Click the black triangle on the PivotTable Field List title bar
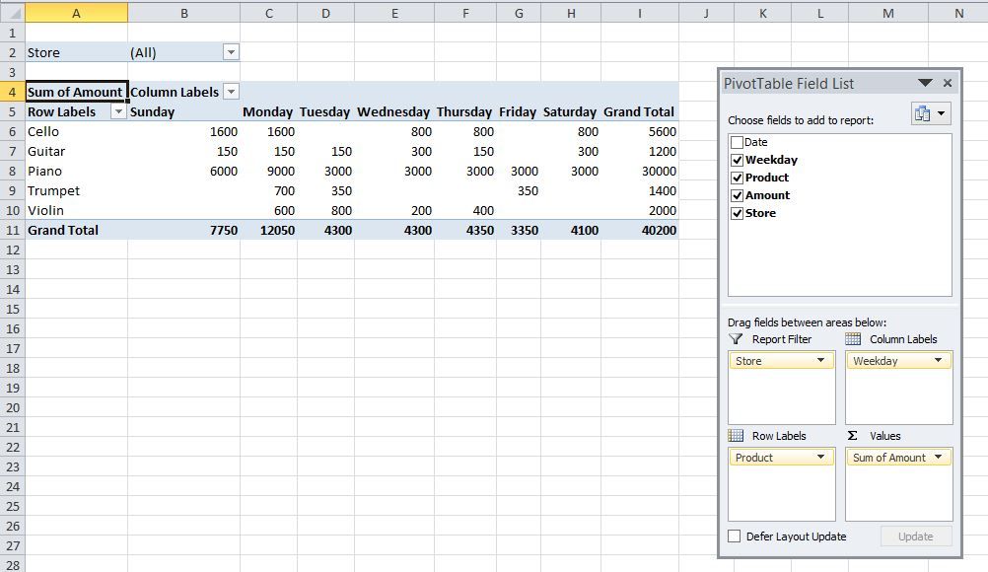 (925, 83)
